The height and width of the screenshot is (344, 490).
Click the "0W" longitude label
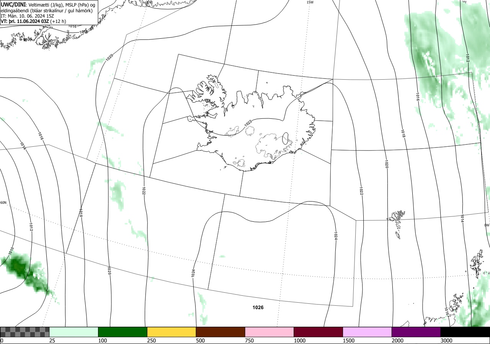click(487, 225)
